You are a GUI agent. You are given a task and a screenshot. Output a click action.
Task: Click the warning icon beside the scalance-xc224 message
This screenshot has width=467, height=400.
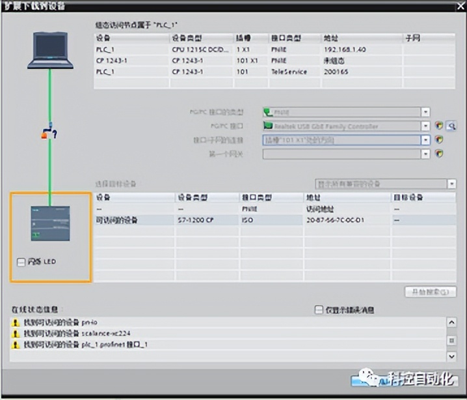[15, 334]
